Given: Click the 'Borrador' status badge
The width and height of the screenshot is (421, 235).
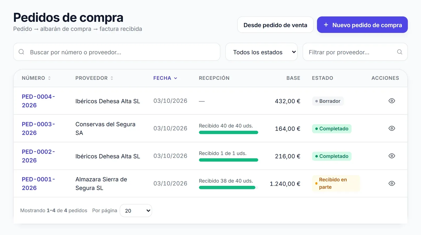Looking at the screenshot, I should [328, 101].
